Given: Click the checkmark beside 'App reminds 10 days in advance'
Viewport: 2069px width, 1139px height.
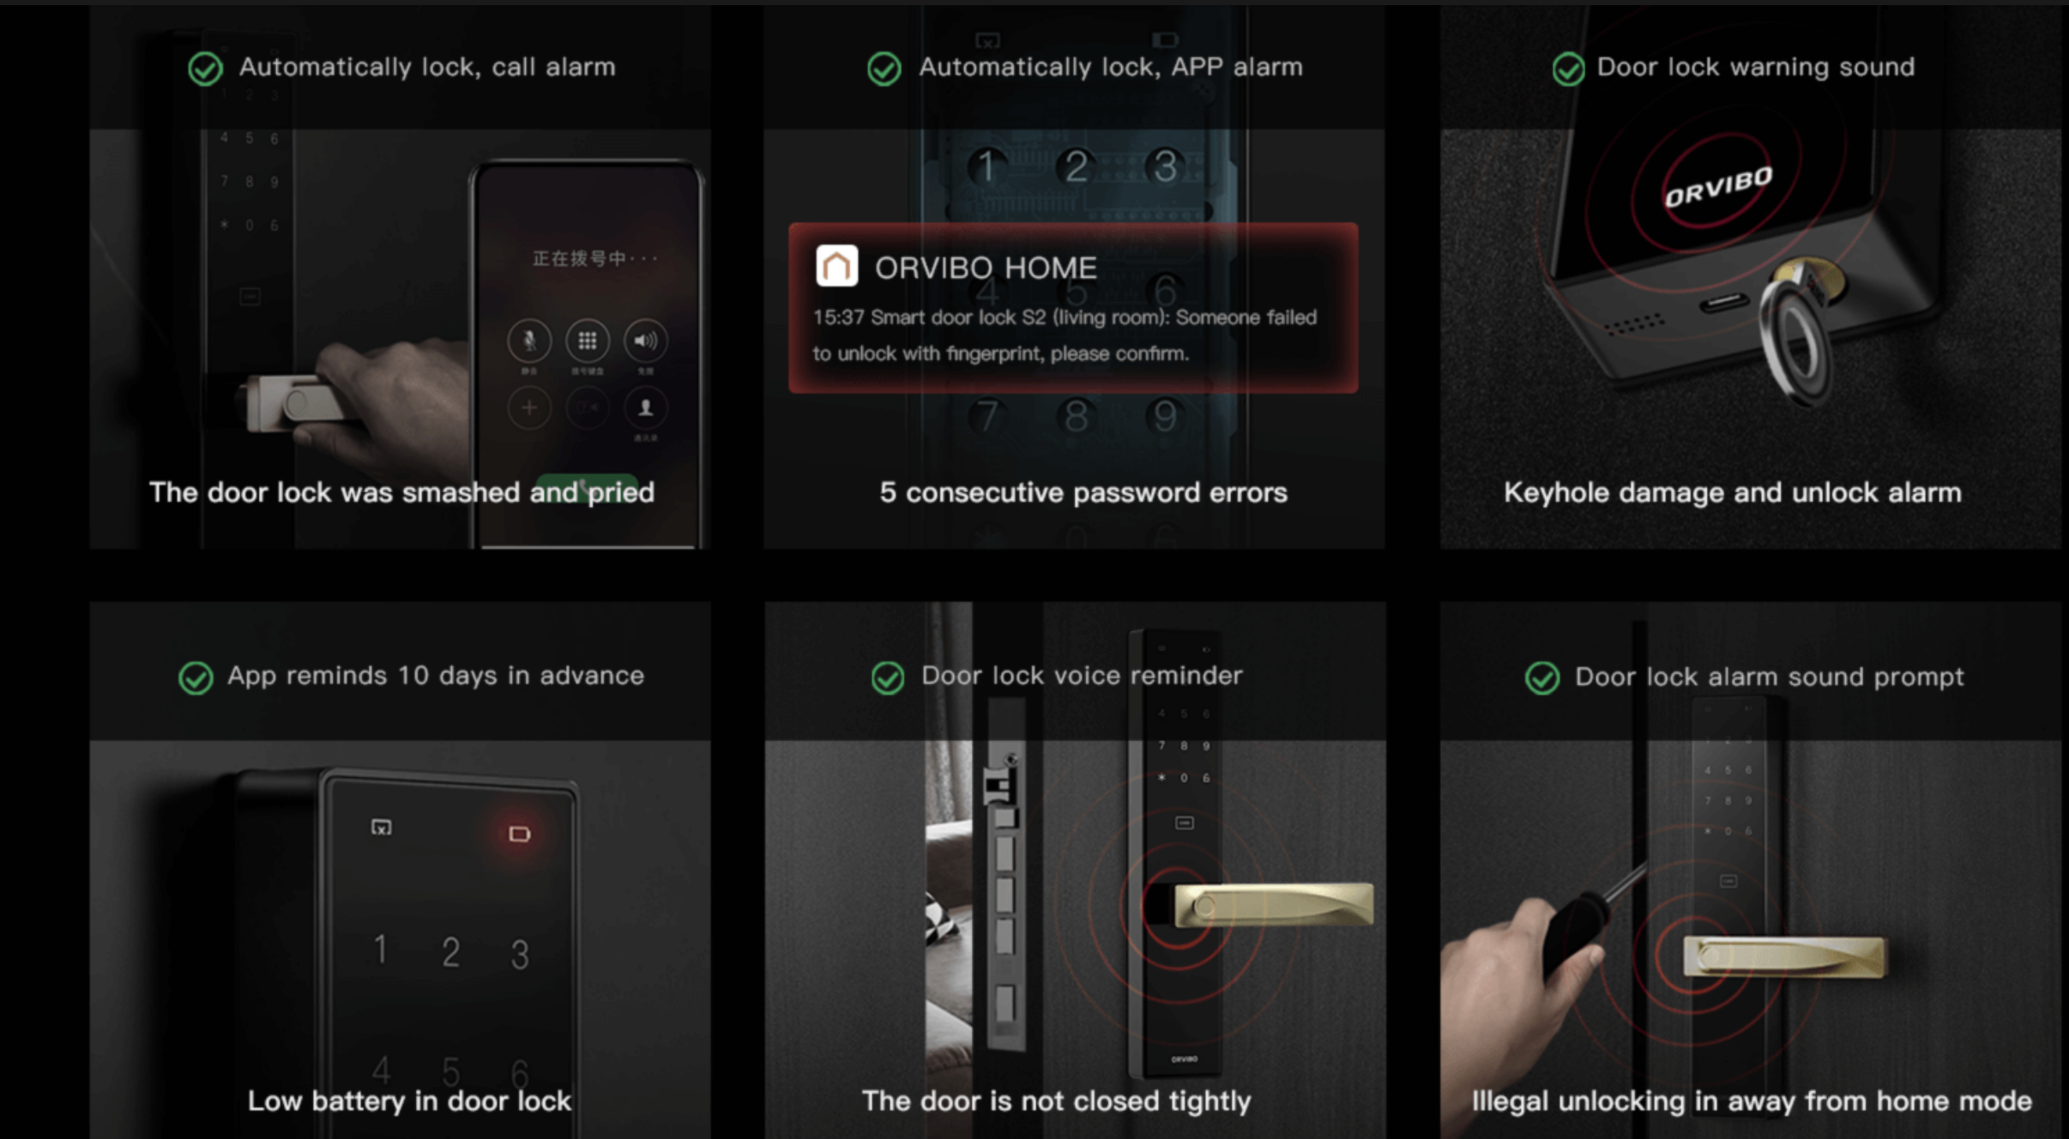Looking at the screenshot, I should [196, 678].
